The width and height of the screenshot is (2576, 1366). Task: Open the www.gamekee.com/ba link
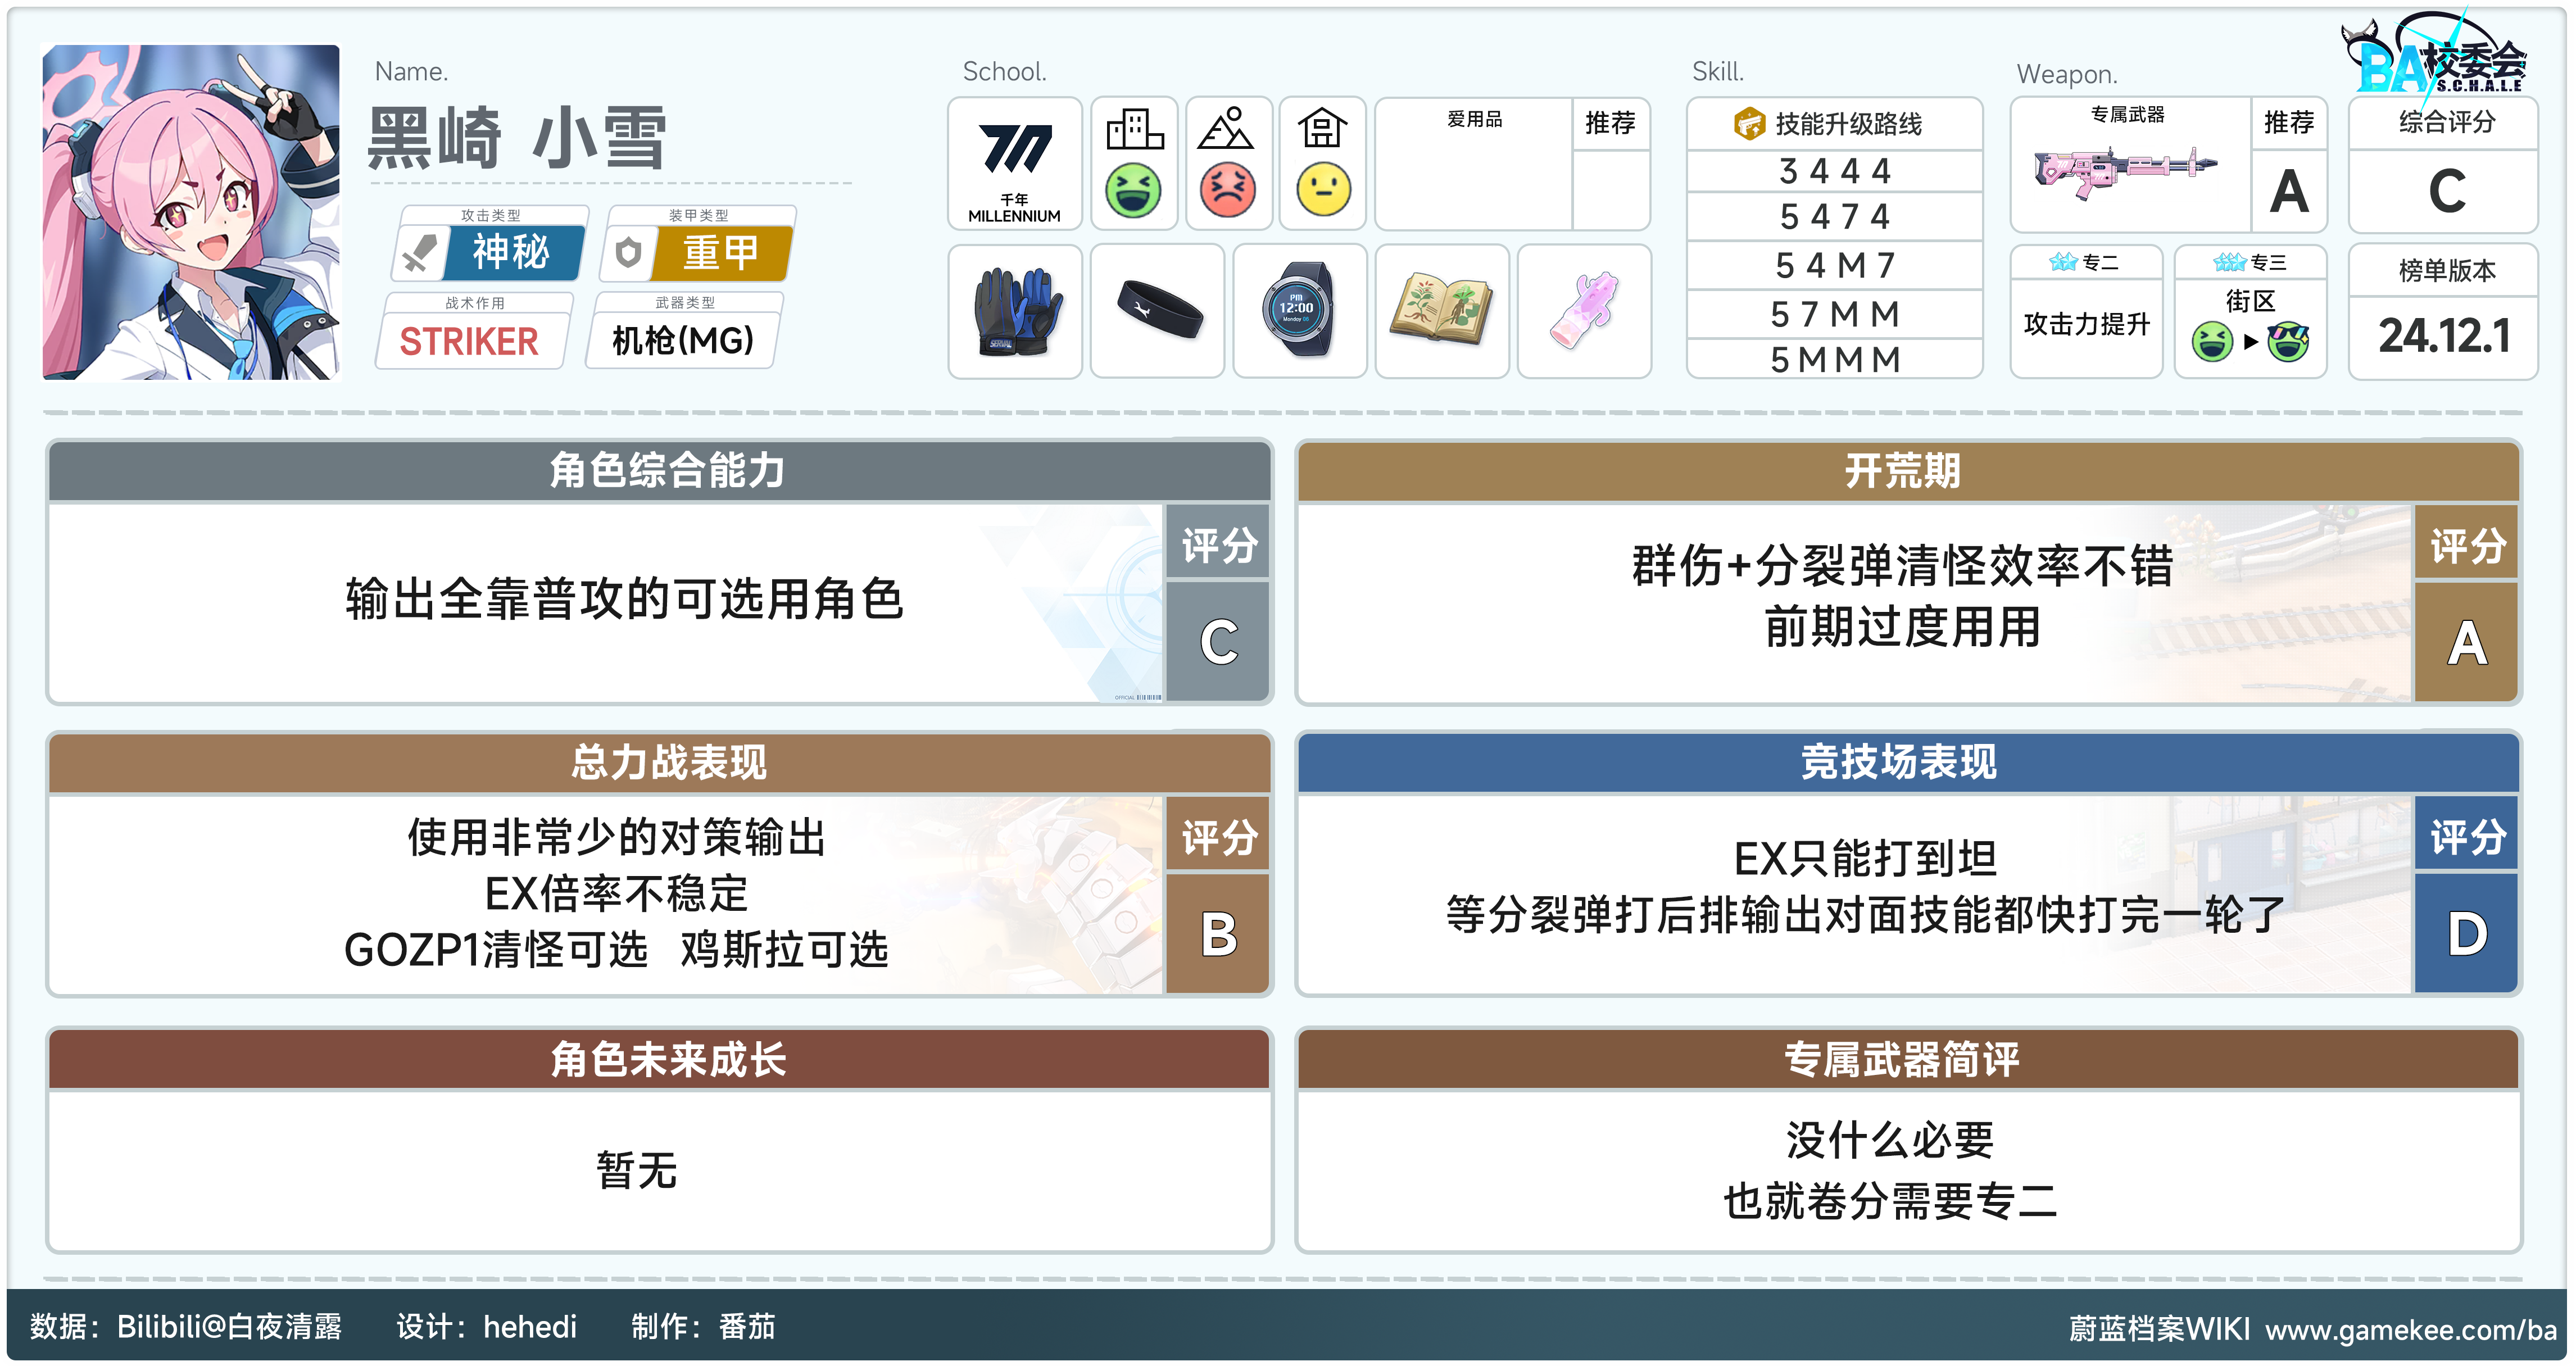click(2410, 1329)
